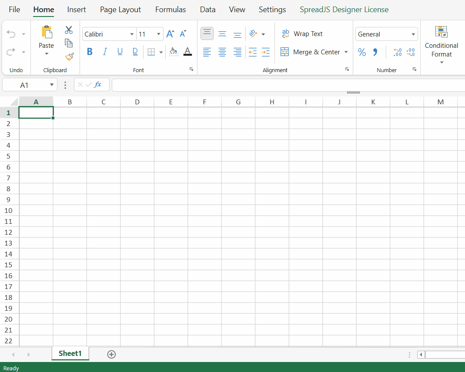Screen dimensions: 465x372
Task: Toggle Italic formatting
Action: 105,52
